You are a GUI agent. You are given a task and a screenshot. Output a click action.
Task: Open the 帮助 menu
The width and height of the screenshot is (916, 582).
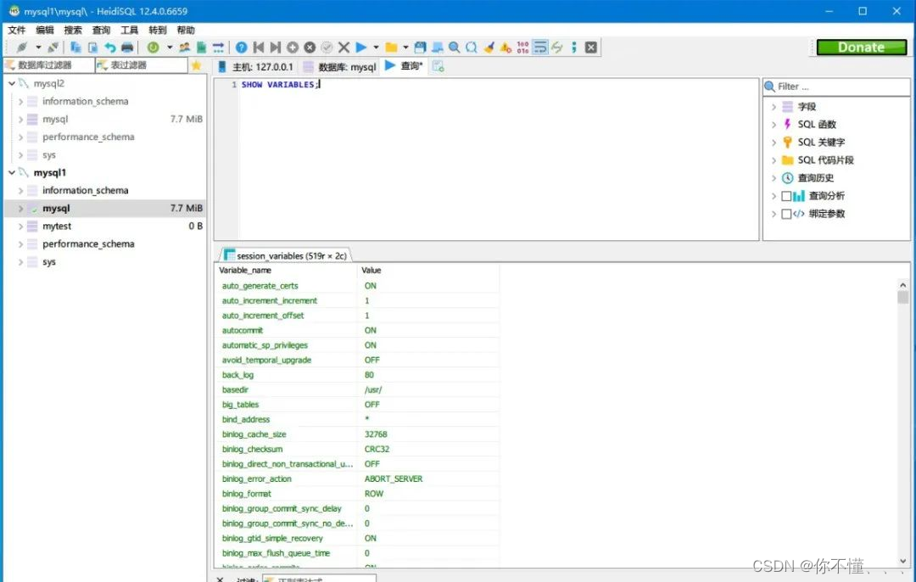[186, 30]
